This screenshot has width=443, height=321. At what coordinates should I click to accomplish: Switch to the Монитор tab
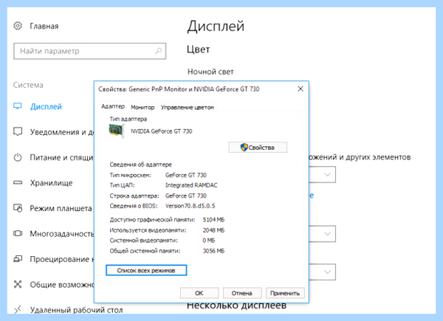142,107
